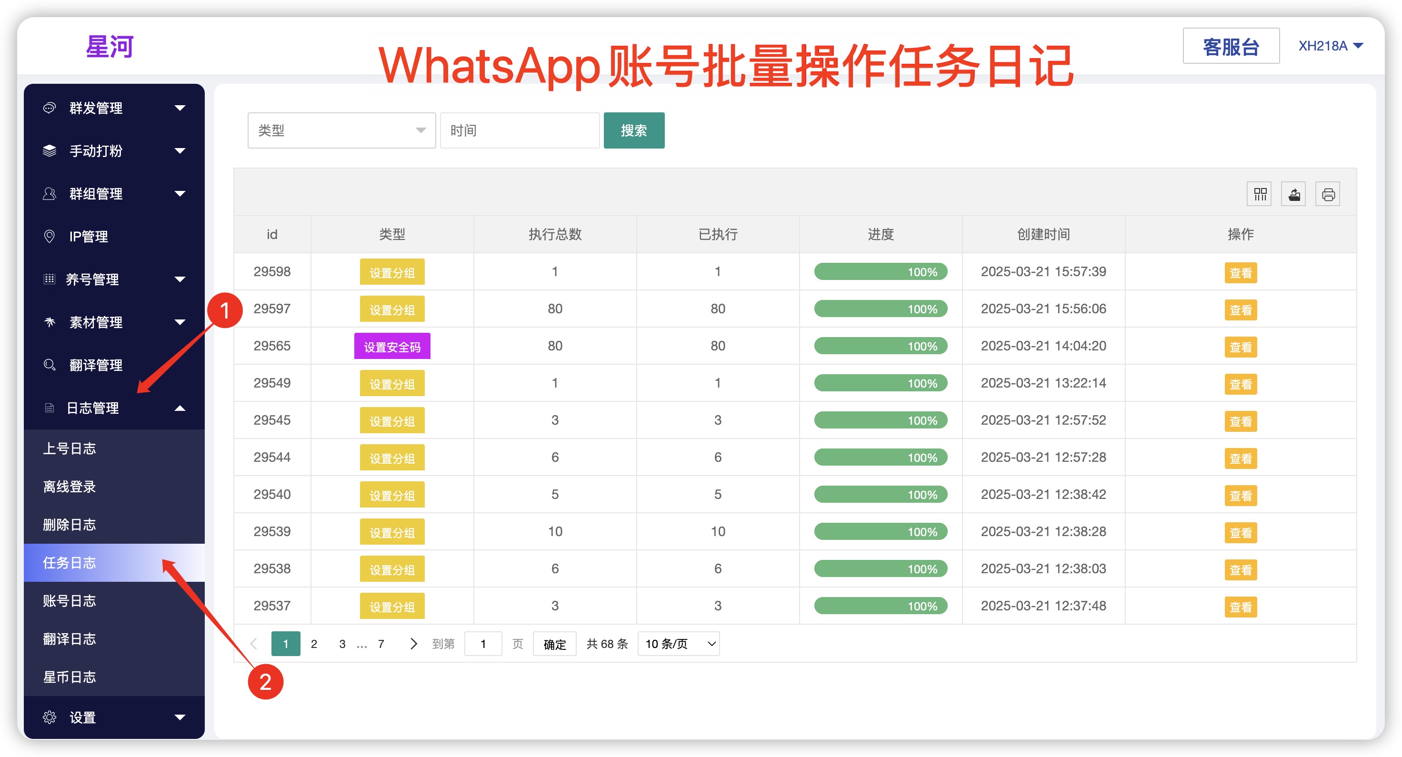Open 账号日志 in the sidebar
This screenshot has height=757, width=1402.
coord(70,601)
